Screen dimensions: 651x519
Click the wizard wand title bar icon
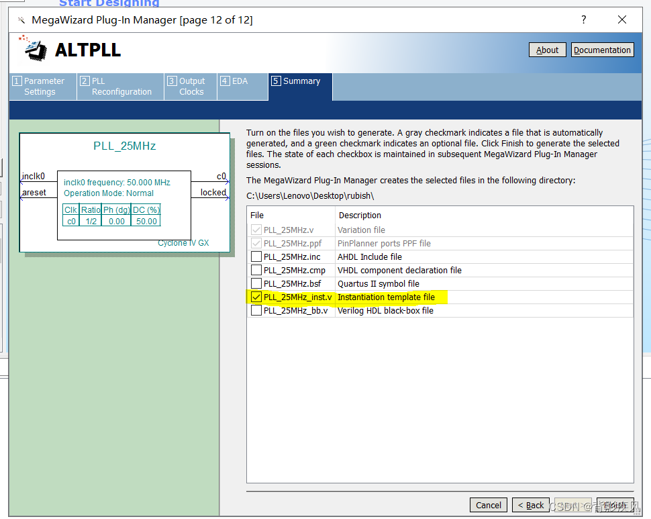point(21,20)
